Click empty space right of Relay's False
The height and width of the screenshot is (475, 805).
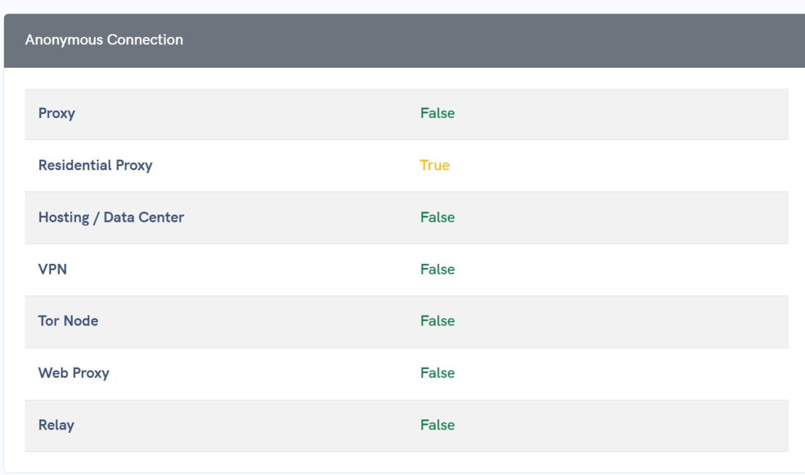(x=604, y=425)
